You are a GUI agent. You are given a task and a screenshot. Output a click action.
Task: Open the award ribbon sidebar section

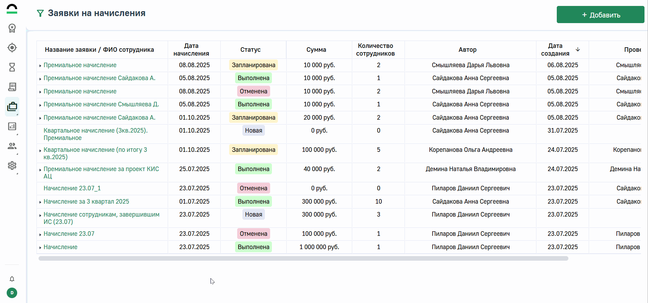pos(12,28)
